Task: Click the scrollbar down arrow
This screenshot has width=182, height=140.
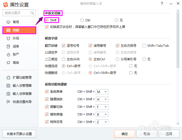Action: [x=178, y=124]
